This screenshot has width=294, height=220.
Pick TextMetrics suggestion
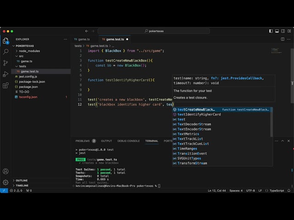[221, 134]
